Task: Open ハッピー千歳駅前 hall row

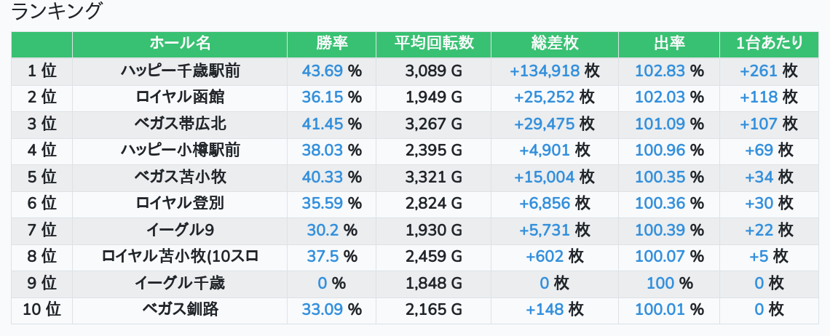Action: point(180,71)
